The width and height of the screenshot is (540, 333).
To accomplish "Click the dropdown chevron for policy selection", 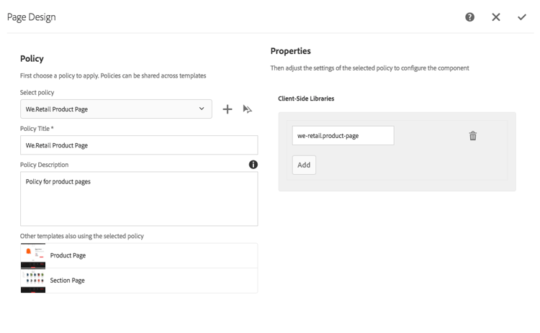I will (202, 109).
